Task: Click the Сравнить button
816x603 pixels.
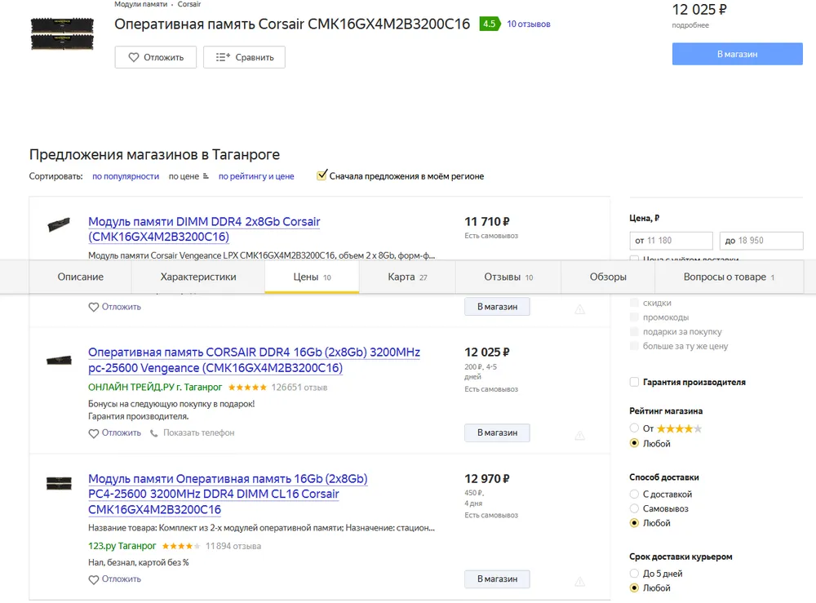Action: (244, 57)
